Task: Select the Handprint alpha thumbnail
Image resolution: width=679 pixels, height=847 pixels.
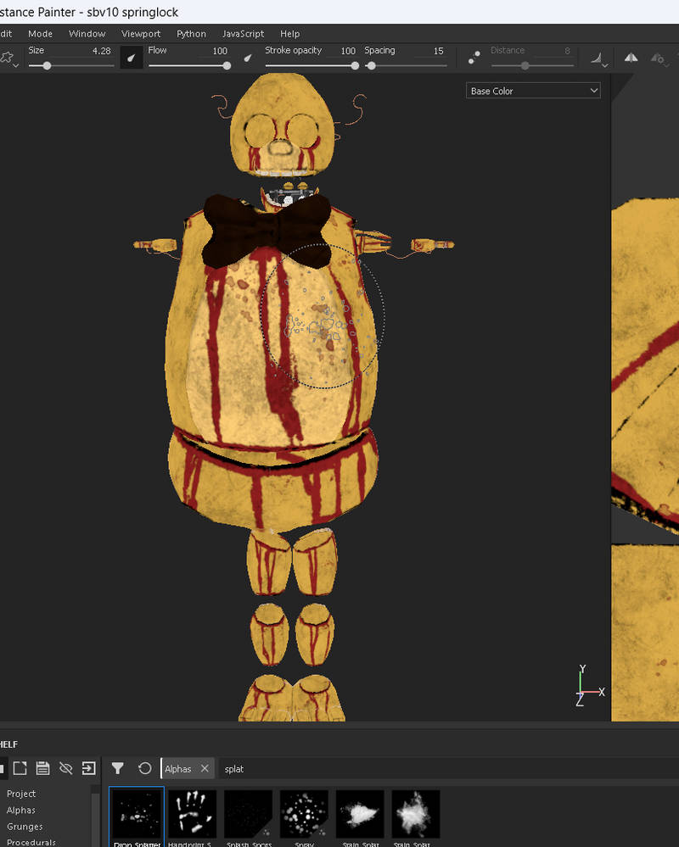Action: [x=192, y=812]
